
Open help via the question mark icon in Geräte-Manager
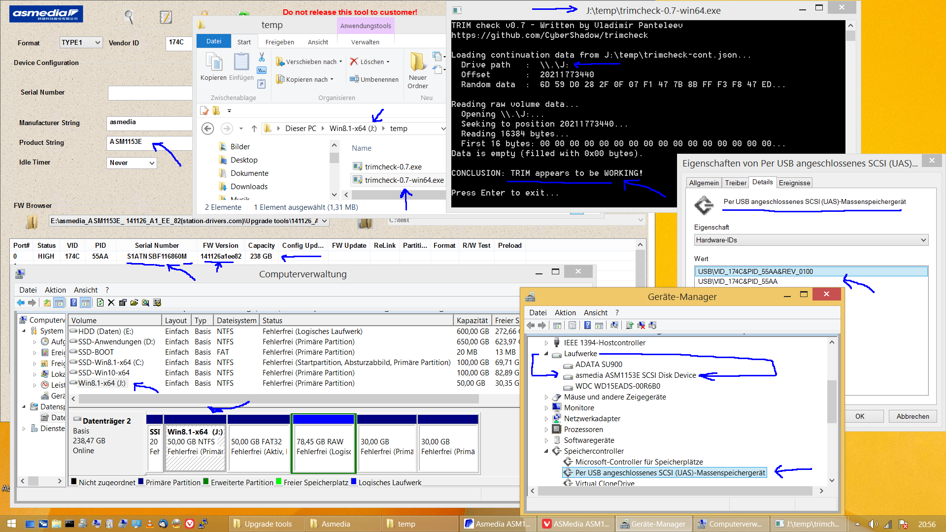pyautogui.click(x=587, y=326)
